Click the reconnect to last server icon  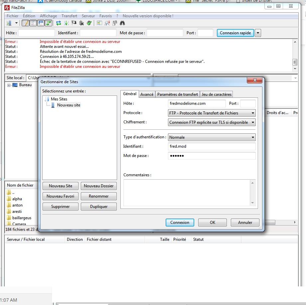click(89, 23)
